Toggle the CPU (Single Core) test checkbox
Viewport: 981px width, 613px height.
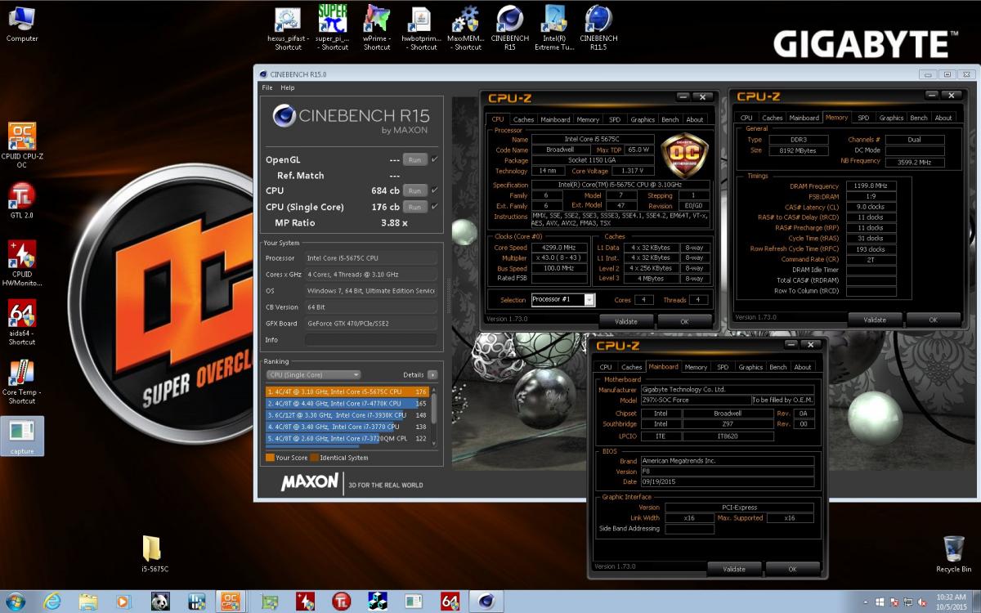pos(434,207)
